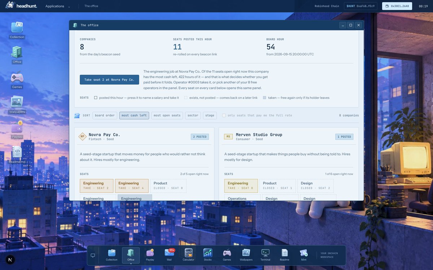Open Mail with 99+ badge in dock
Screen dimensions: 433x270
(169, 255)
